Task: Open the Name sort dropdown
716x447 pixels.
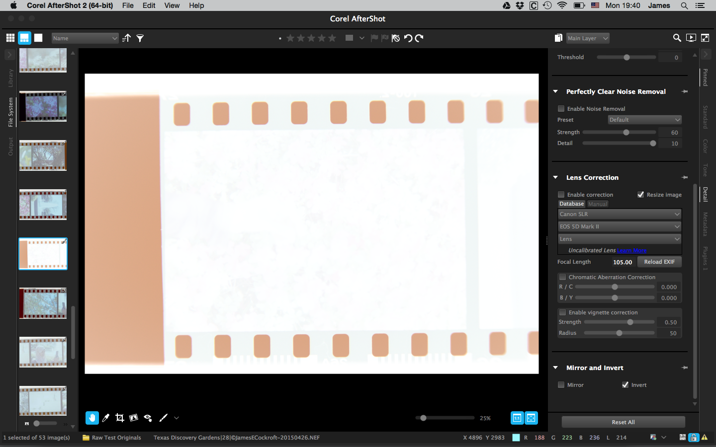Action: [x=85, y=38]
